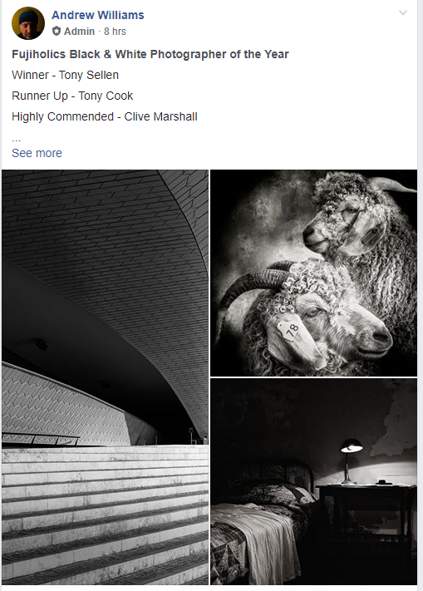Click the number 78 ear tag
This screenshot has height=591, width=423.
click(288, 331)
